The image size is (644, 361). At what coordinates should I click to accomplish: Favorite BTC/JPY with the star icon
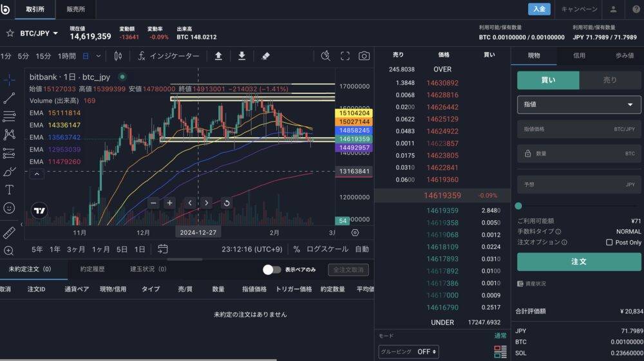tap(10, 33)
